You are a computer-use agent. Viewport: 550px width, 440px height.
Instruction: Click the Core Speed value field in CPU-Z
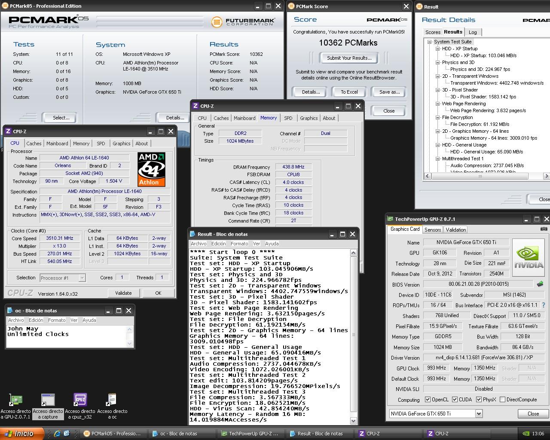pos(60,238)
